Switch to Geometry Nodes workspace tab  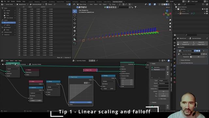click(x=118, y=2)
